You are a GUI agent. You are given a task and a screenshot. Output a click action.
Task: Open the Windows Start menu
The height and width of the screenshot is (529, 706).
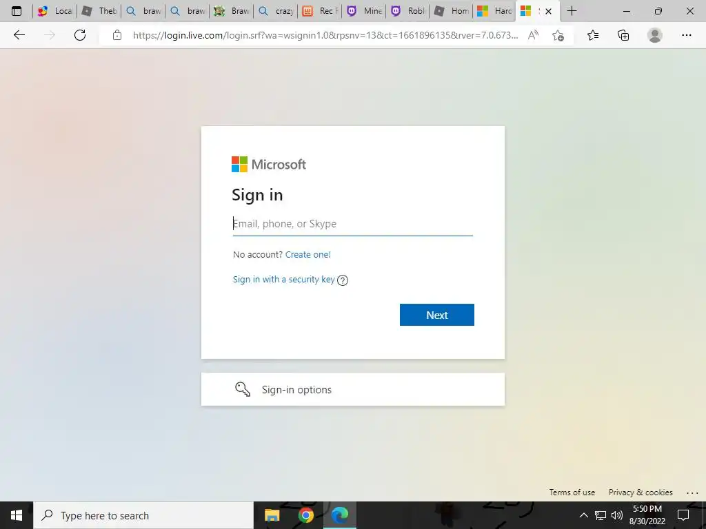tap(17, 515)
